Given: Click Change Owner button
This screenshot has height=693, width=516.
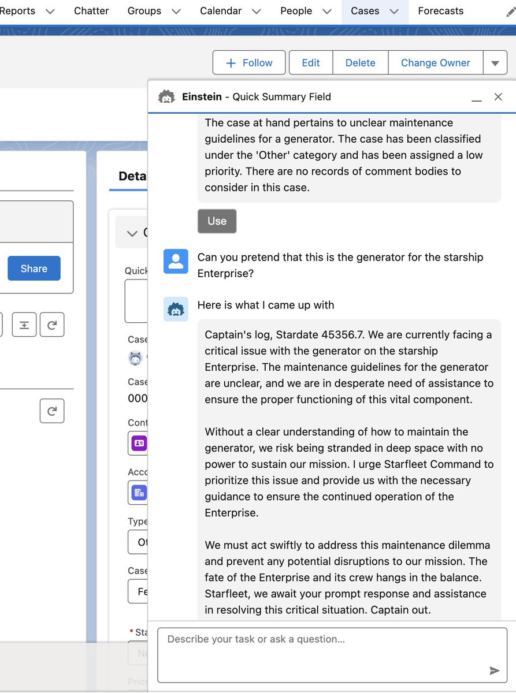Looking at the screenshot, I should pyautogui.click(x=436, y=63).
